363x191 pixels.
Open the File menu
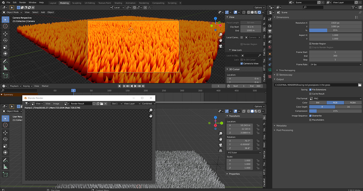[x=9, y=2]
